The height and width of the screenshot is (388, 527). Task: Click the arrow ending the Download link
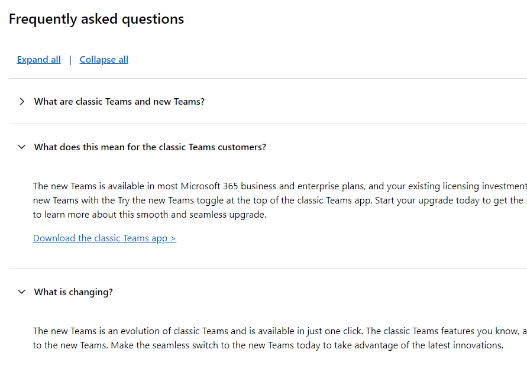[173, 238]
